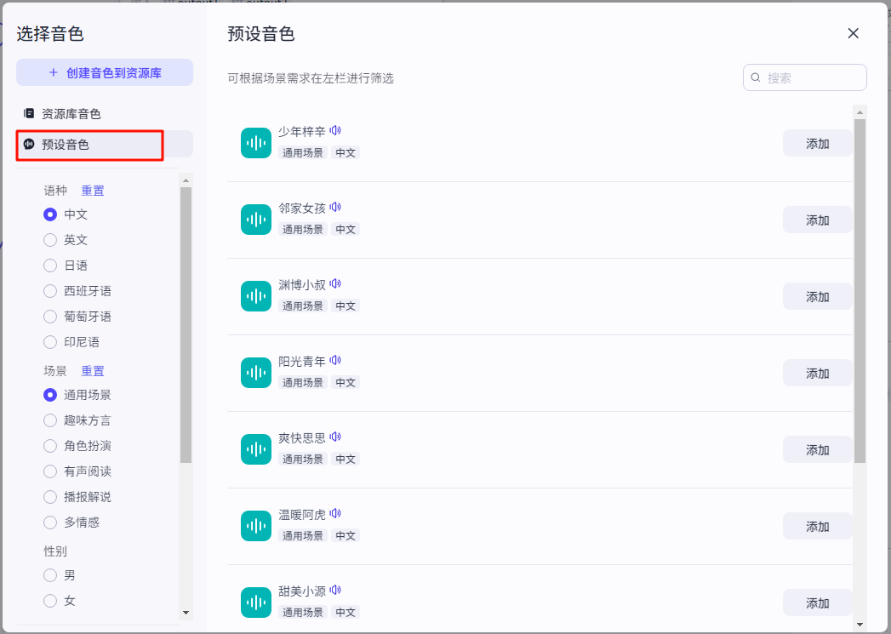Click the search magnifier icon

(x=756, y=77)
